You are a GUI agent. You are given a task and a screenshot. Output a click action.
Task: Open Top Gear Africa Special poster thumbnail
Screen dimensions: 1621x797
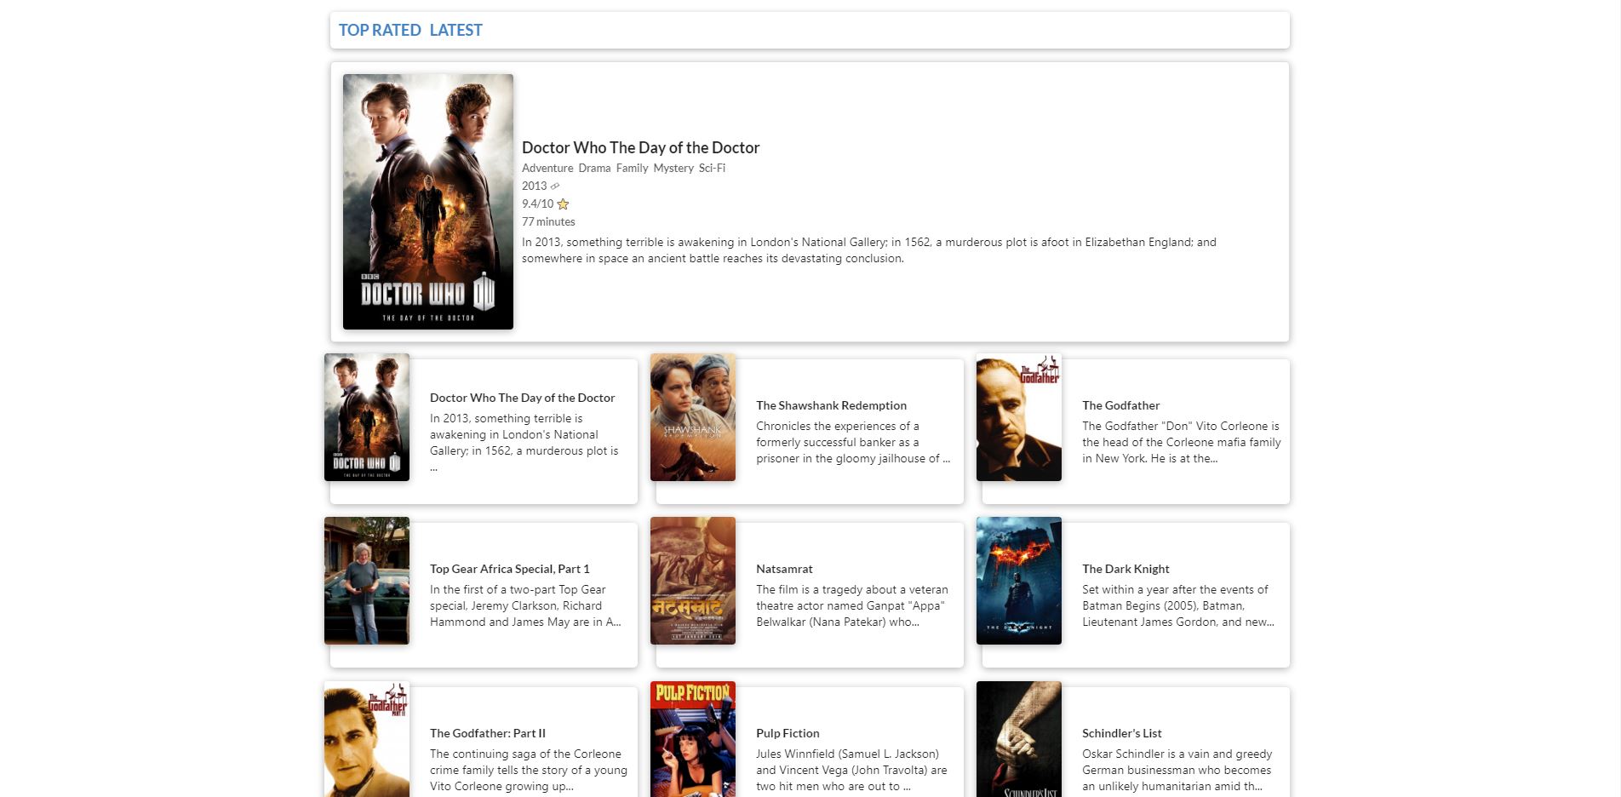[367, 581]
